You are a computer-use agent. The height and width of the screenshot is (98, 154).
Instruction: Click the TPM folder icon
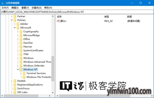[21, 54]
